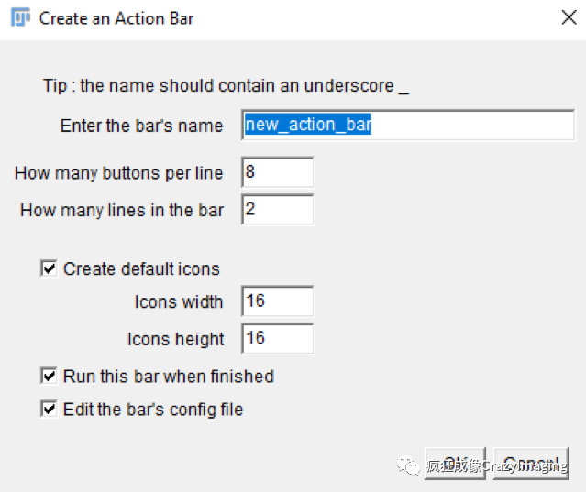Click the Enter the bar's name label
Image resolution: width=586 pixels, height=492 pixels.
click(x=141, y=126)
